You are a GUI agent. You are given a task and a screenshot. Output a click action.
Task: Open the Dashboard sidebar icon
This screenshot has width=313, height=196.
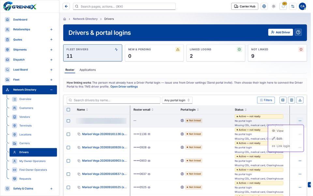pyautogui.click(x=7, y=20)
